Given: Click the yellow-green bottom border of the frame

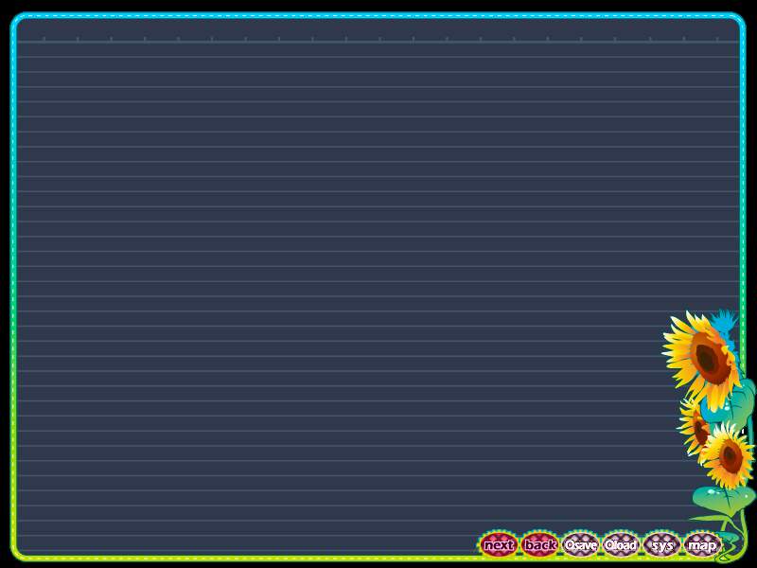Looking at the screenshot, I should pos(284,557).
